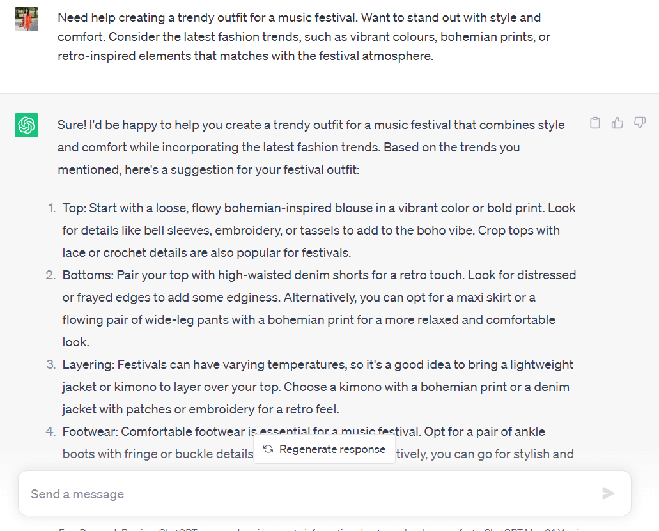Copy the assistant response to clipboard
This screenshot has width=659, height=531.
click(594, 123)
